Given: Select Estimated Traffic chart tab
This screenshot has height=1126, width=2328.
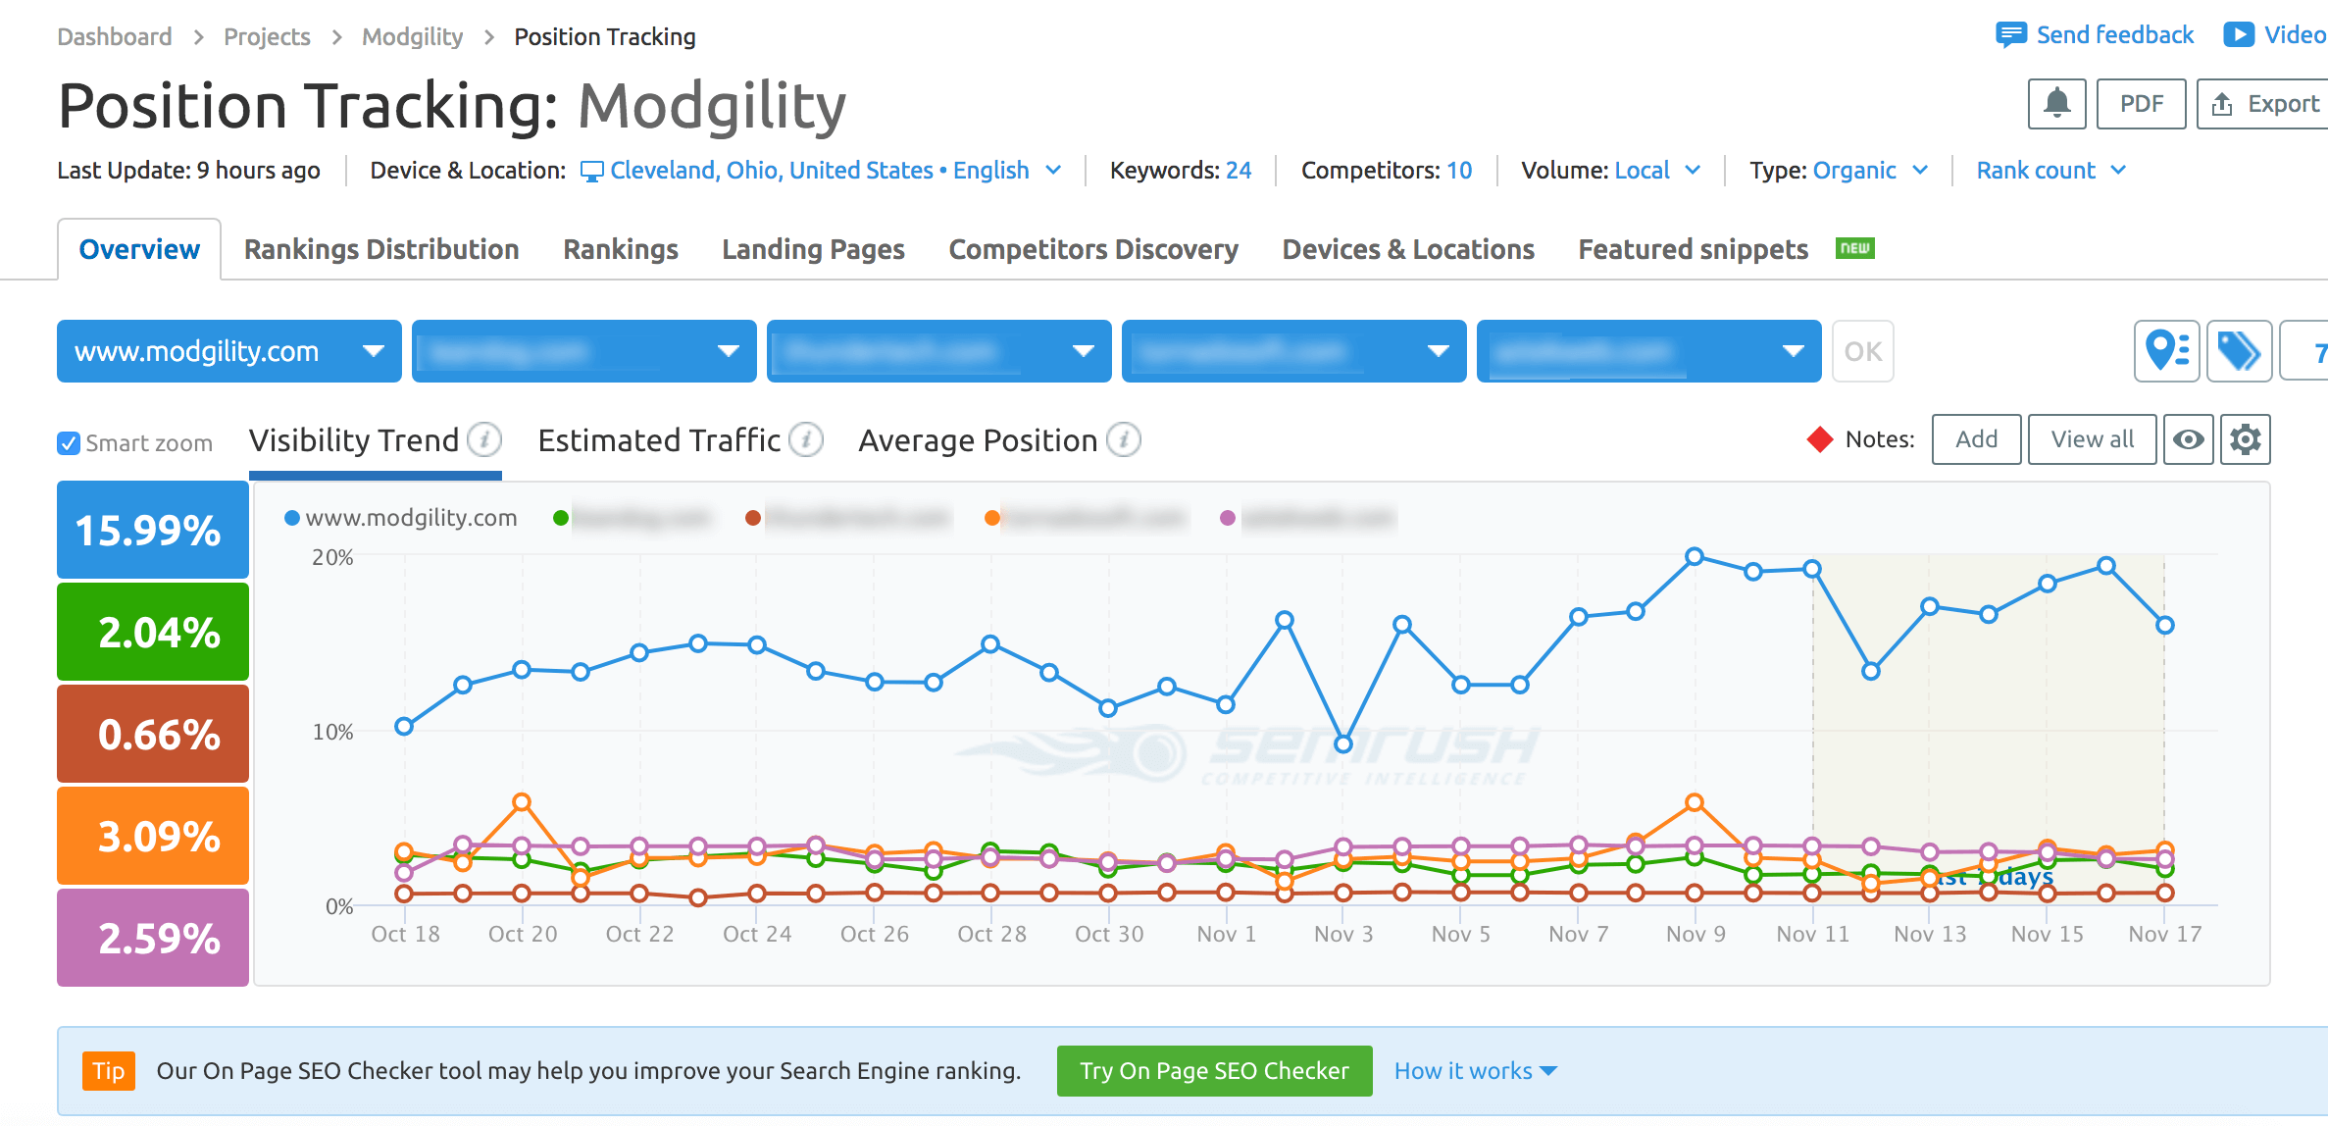Looking at the screenshot, I should pyautogui.click(x=659, y=440).
